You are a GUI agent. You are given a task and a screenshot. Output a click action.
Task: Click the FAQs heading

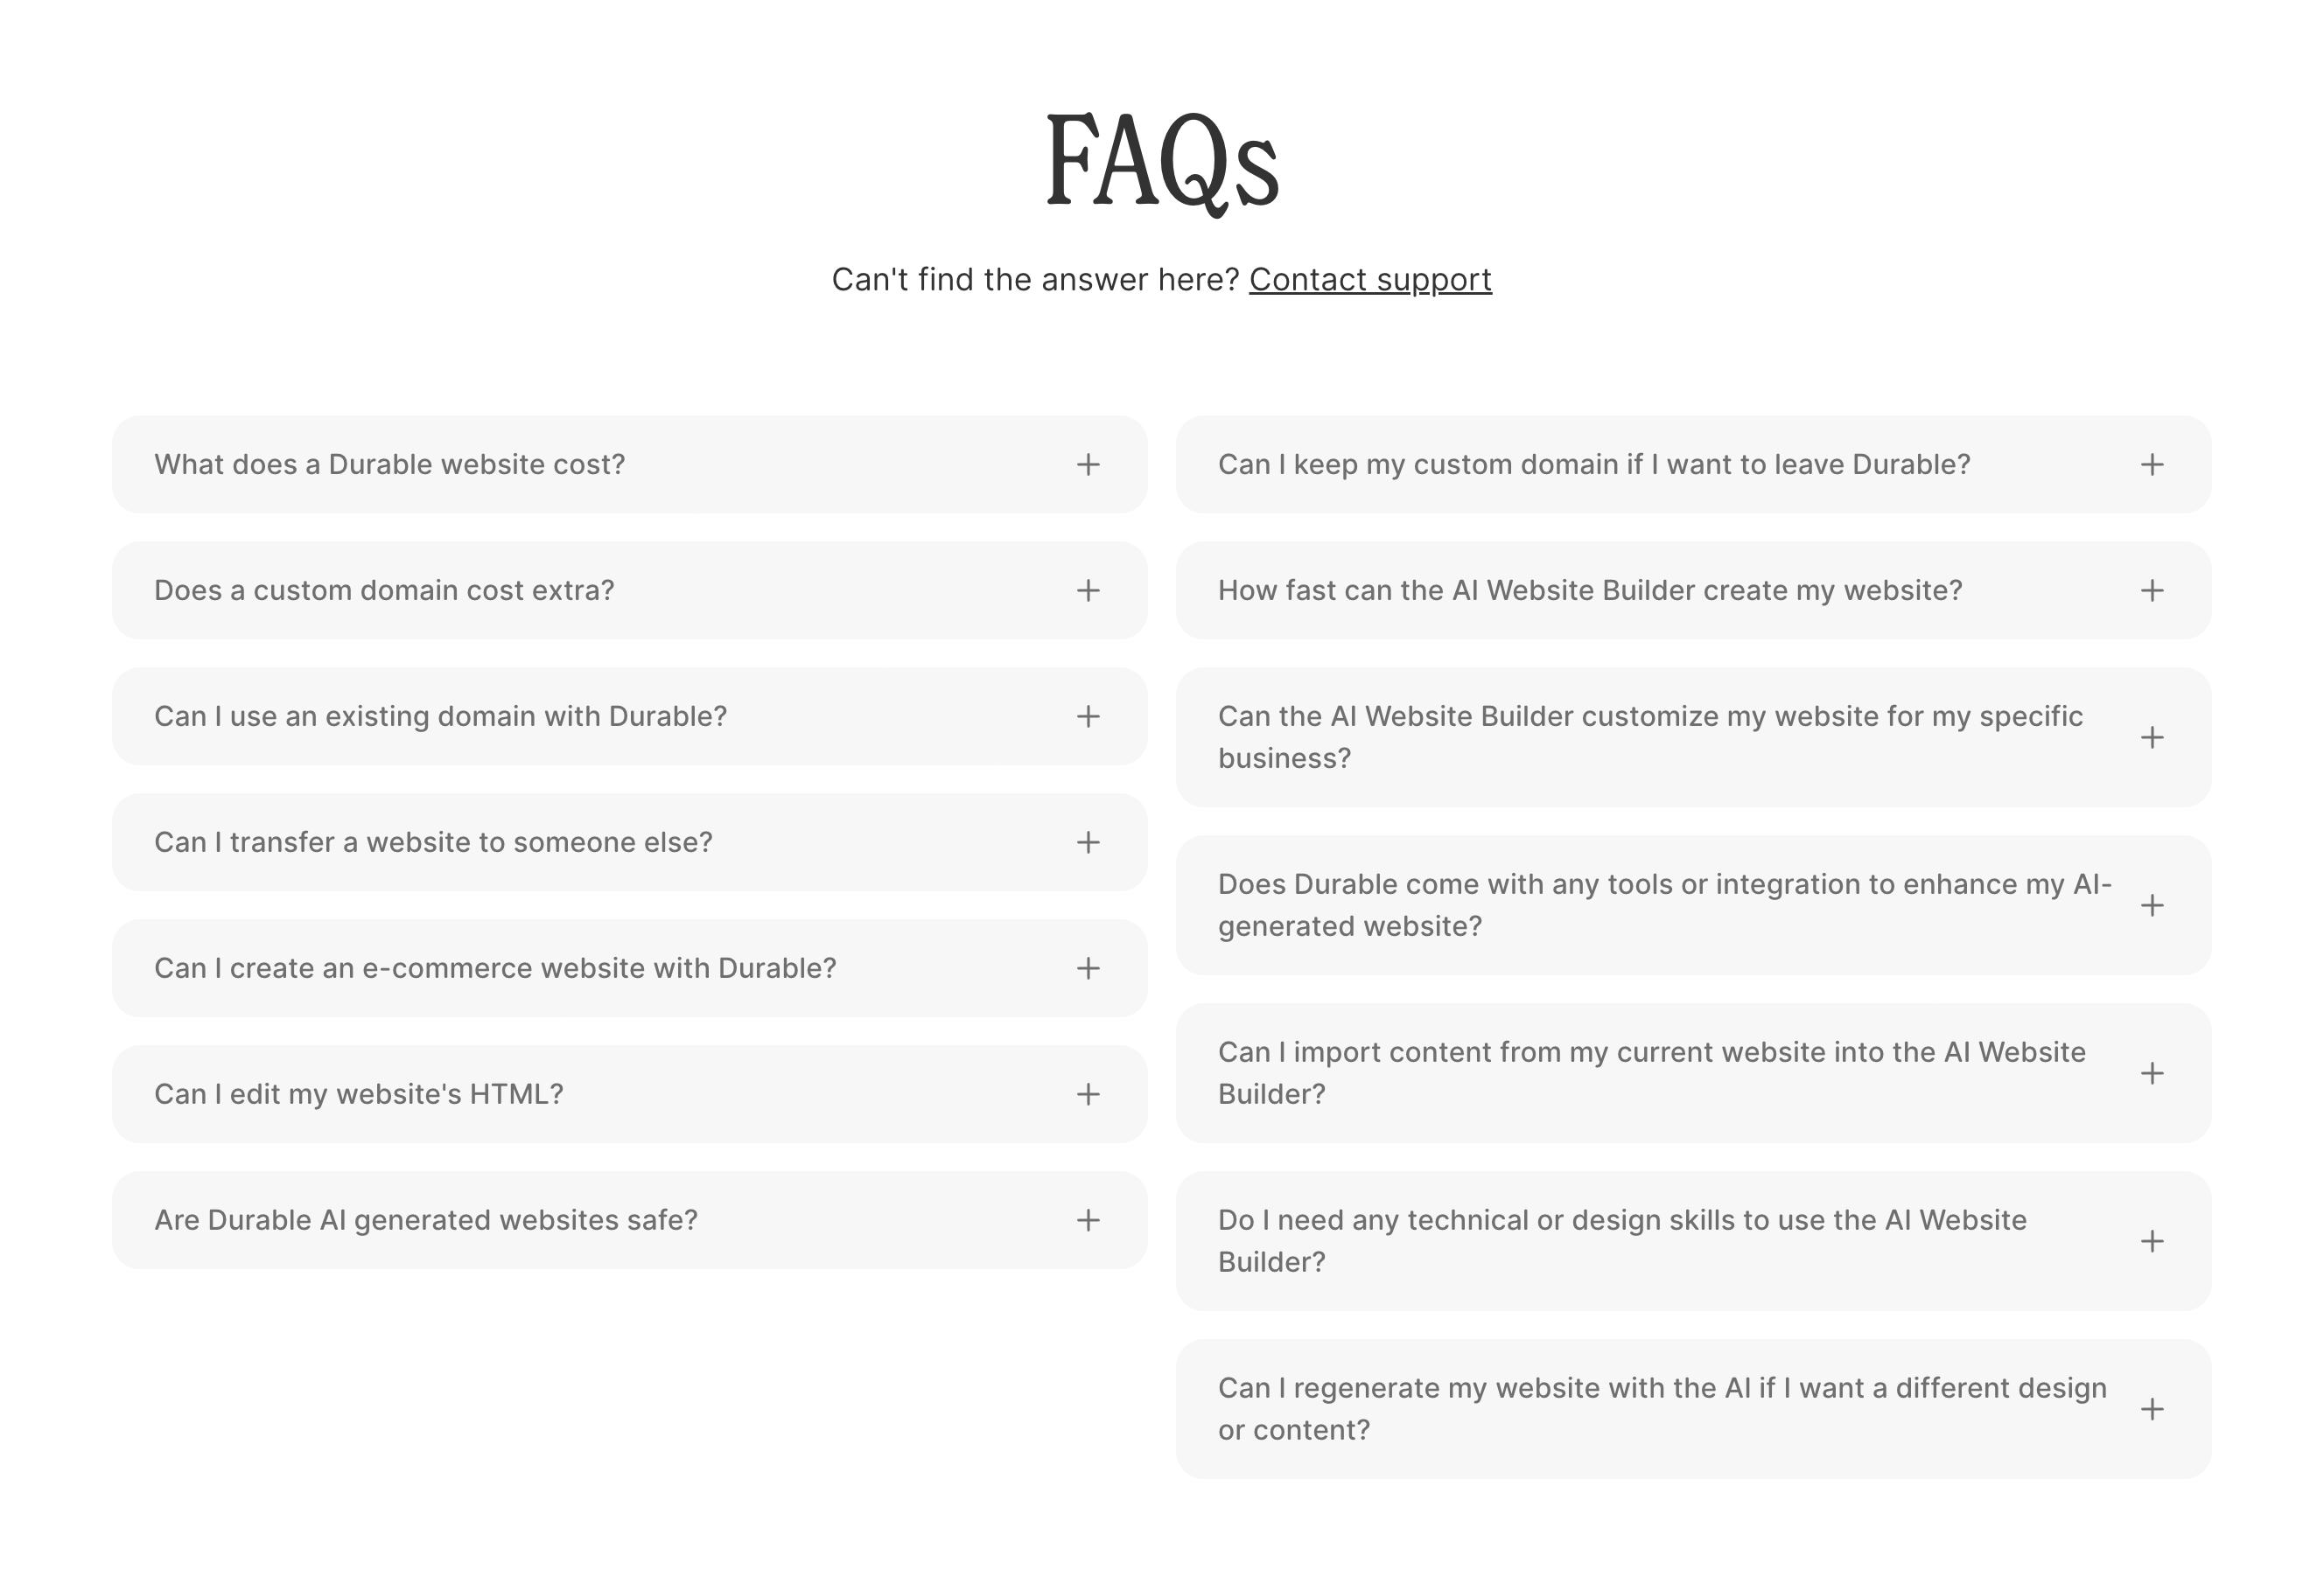coord(1162,162)
